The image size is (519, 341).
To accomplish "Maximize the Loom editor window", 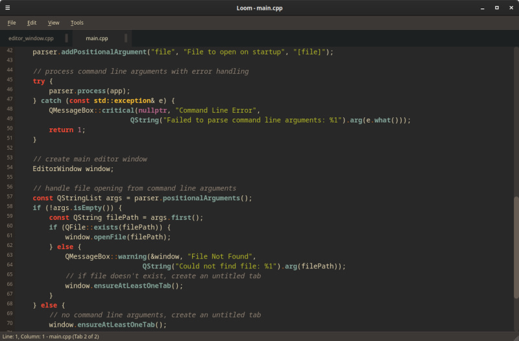I will [x=496, y=8].
